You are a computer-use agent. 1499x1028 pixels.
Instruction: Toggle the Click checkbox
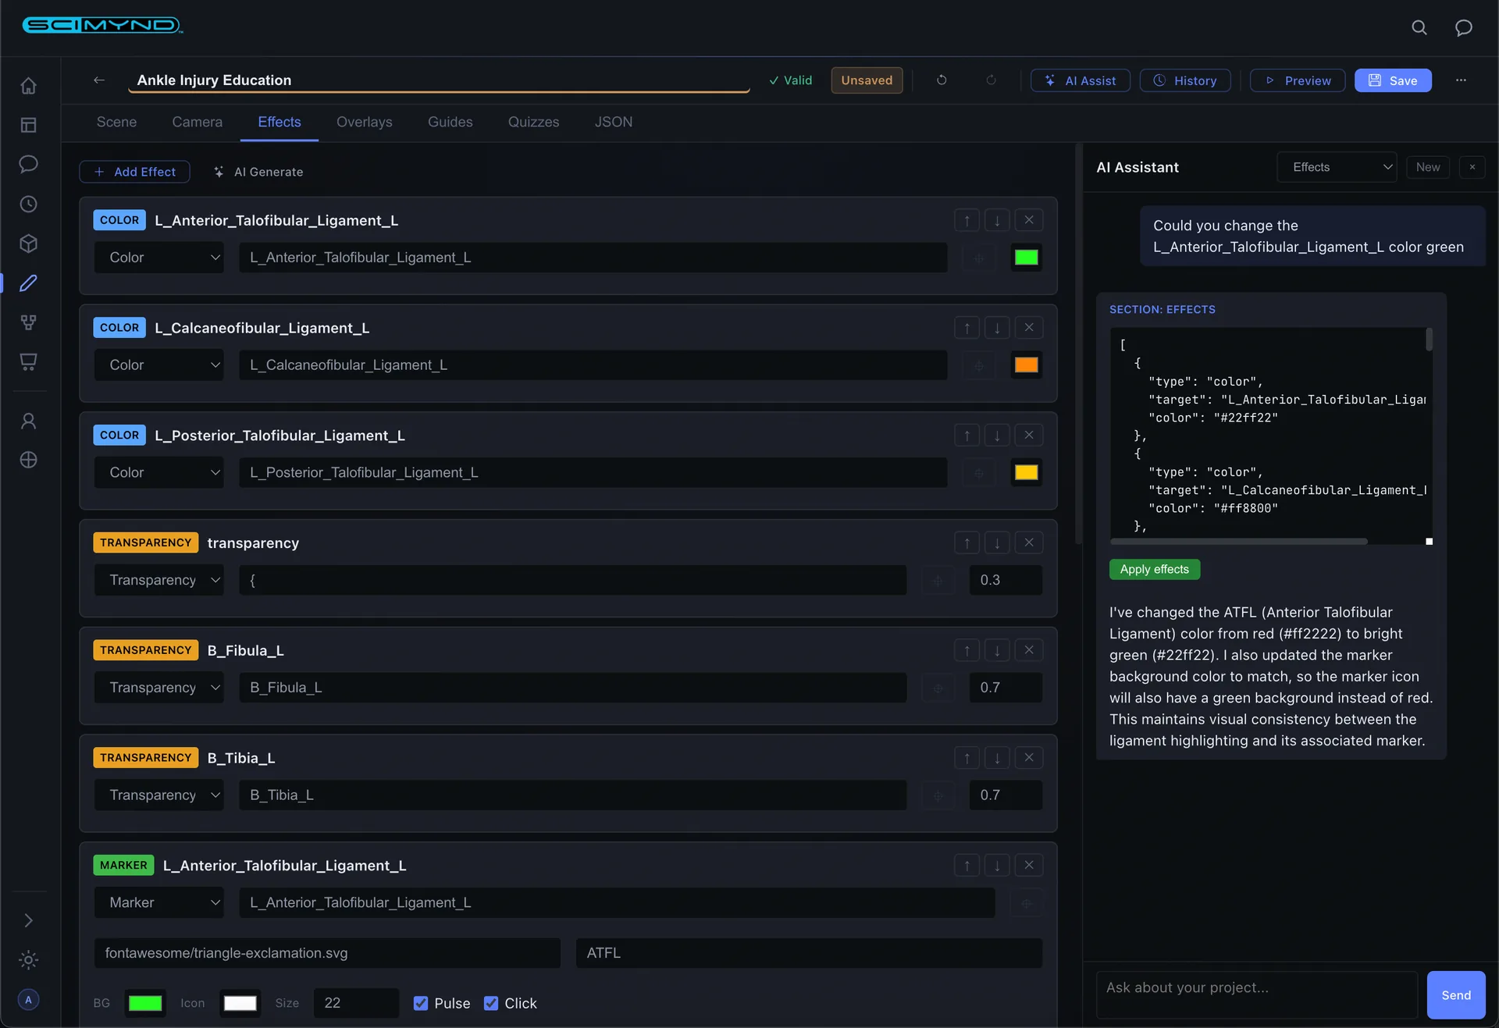(491, 1003)
